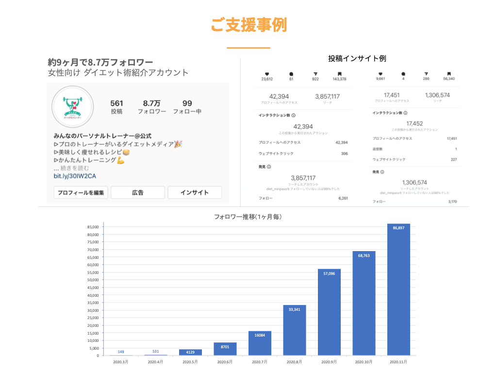Click the account name みんなのパーソナルトレーナー@公式
Viewport: 497px width, 373px height.
point(102,136)
